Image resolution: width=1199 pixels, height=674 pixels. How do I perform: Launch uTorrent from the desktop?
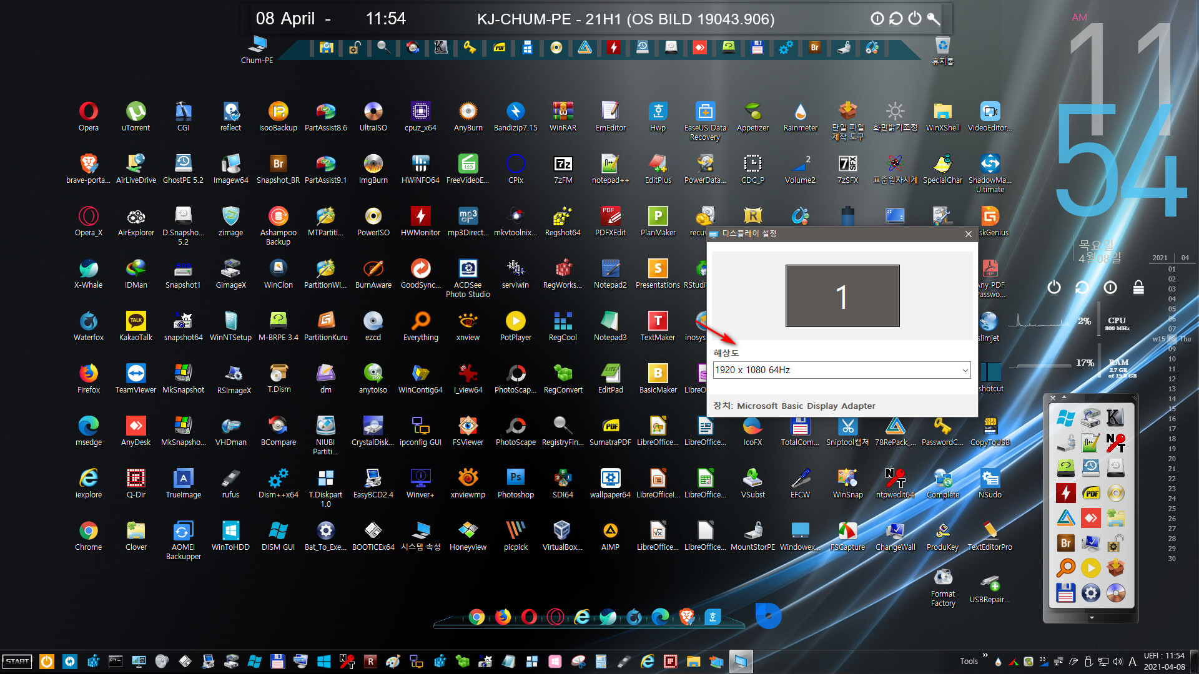136,116
